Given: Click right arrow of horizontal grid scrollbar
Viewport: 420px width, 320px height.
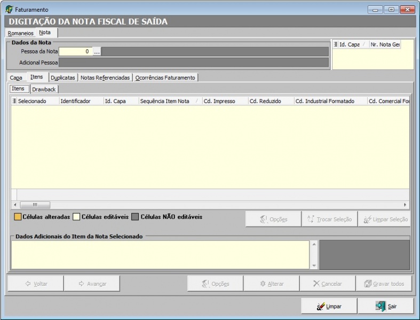Looking at the screenshot, I should [x=405, y=205].
